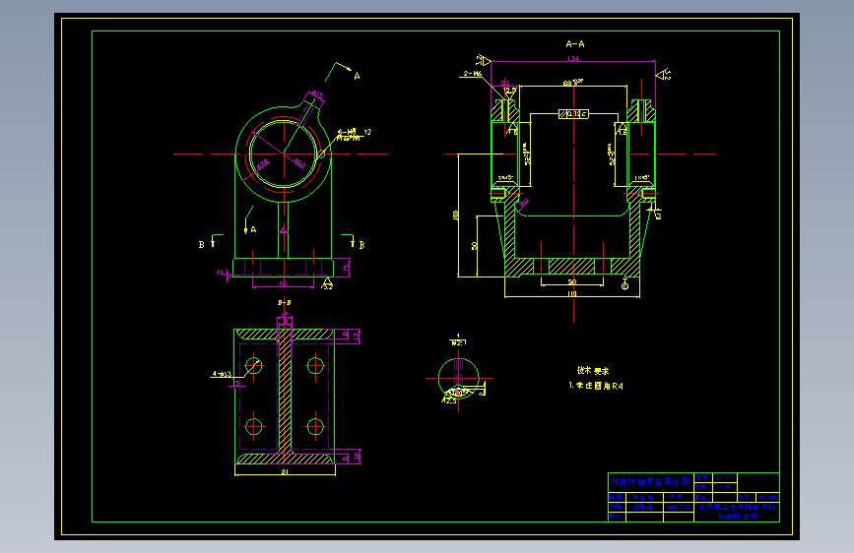Click the date cell in title block
The width and height of the screenshot is (854, 553).
click(679, 506)
